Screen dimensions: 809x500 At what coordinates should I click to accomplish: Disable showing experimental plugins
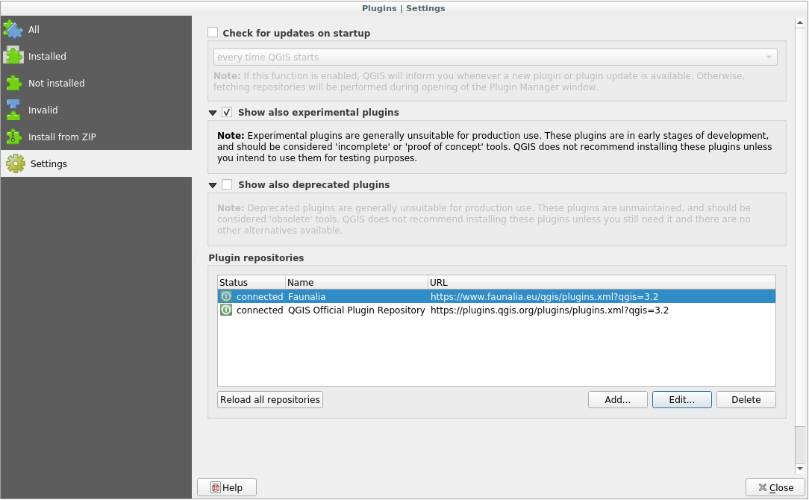(x=227, y=112)
